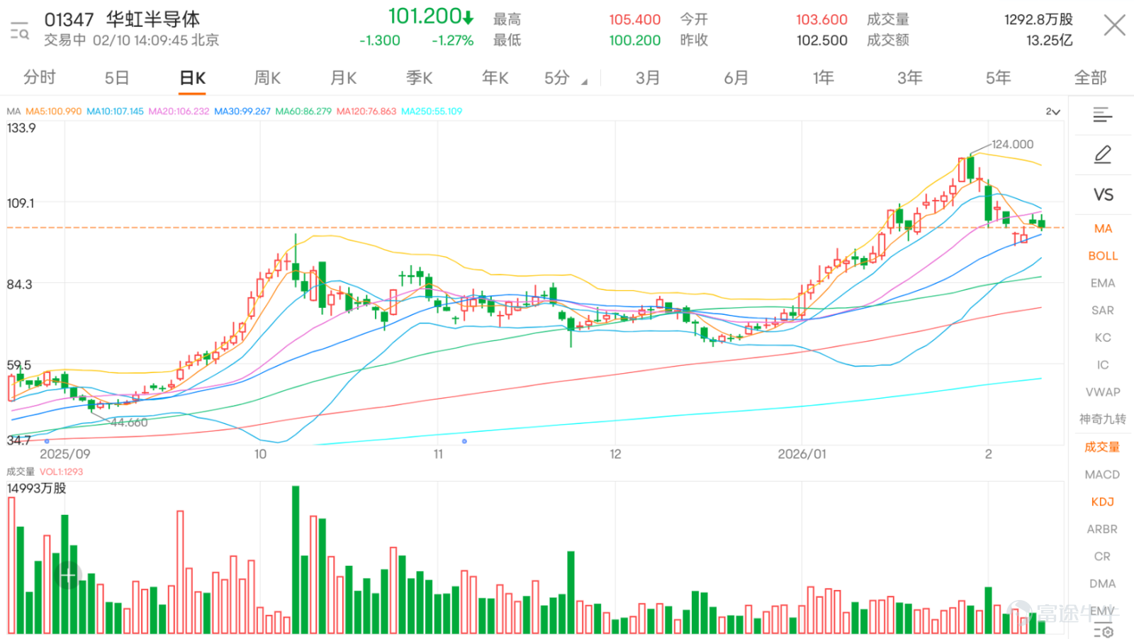The height and width of the screenshot is (639, 1134).
Task: Click the VOL1:1293 volume label
Action: point(61,472)
